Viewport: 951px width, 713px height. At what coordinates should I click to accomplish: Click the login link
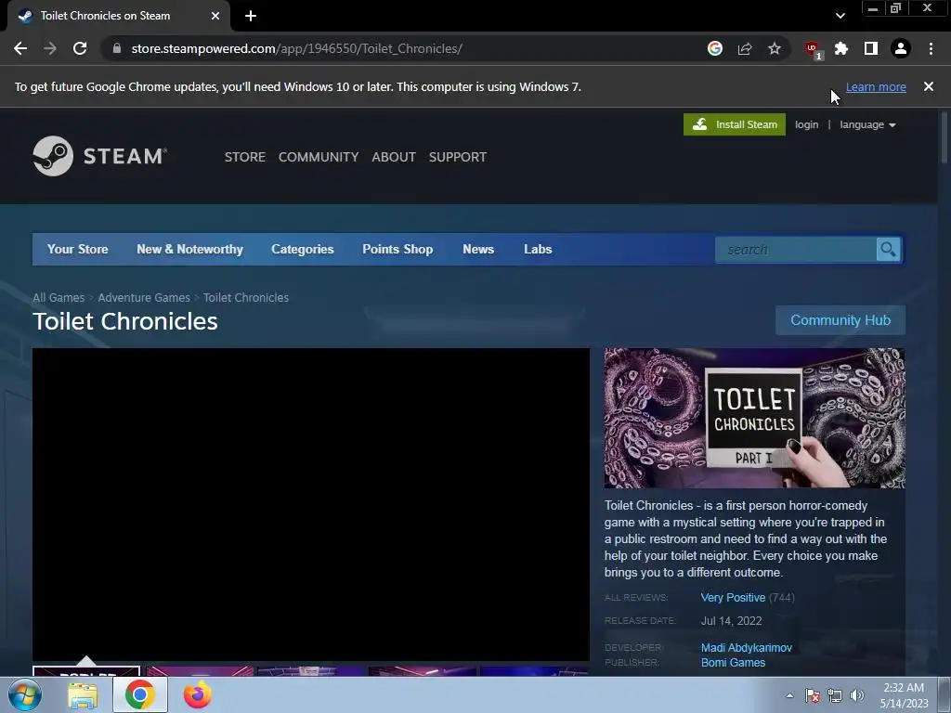point(807,124)
